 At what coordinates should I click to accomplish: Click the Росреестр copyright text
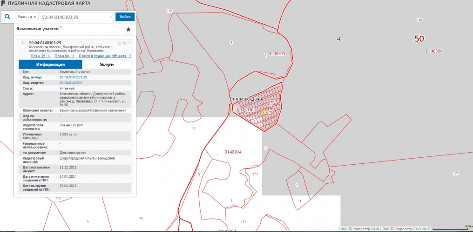coord(385,229)
